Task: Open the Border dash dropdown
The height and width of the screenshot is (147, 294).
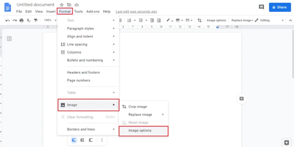Action: tap(189, 21)
